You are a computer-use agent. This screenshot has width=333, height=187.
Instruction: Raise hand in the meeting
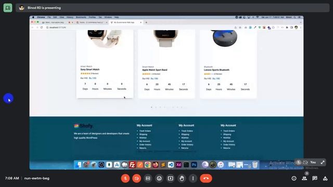(182, 178)
